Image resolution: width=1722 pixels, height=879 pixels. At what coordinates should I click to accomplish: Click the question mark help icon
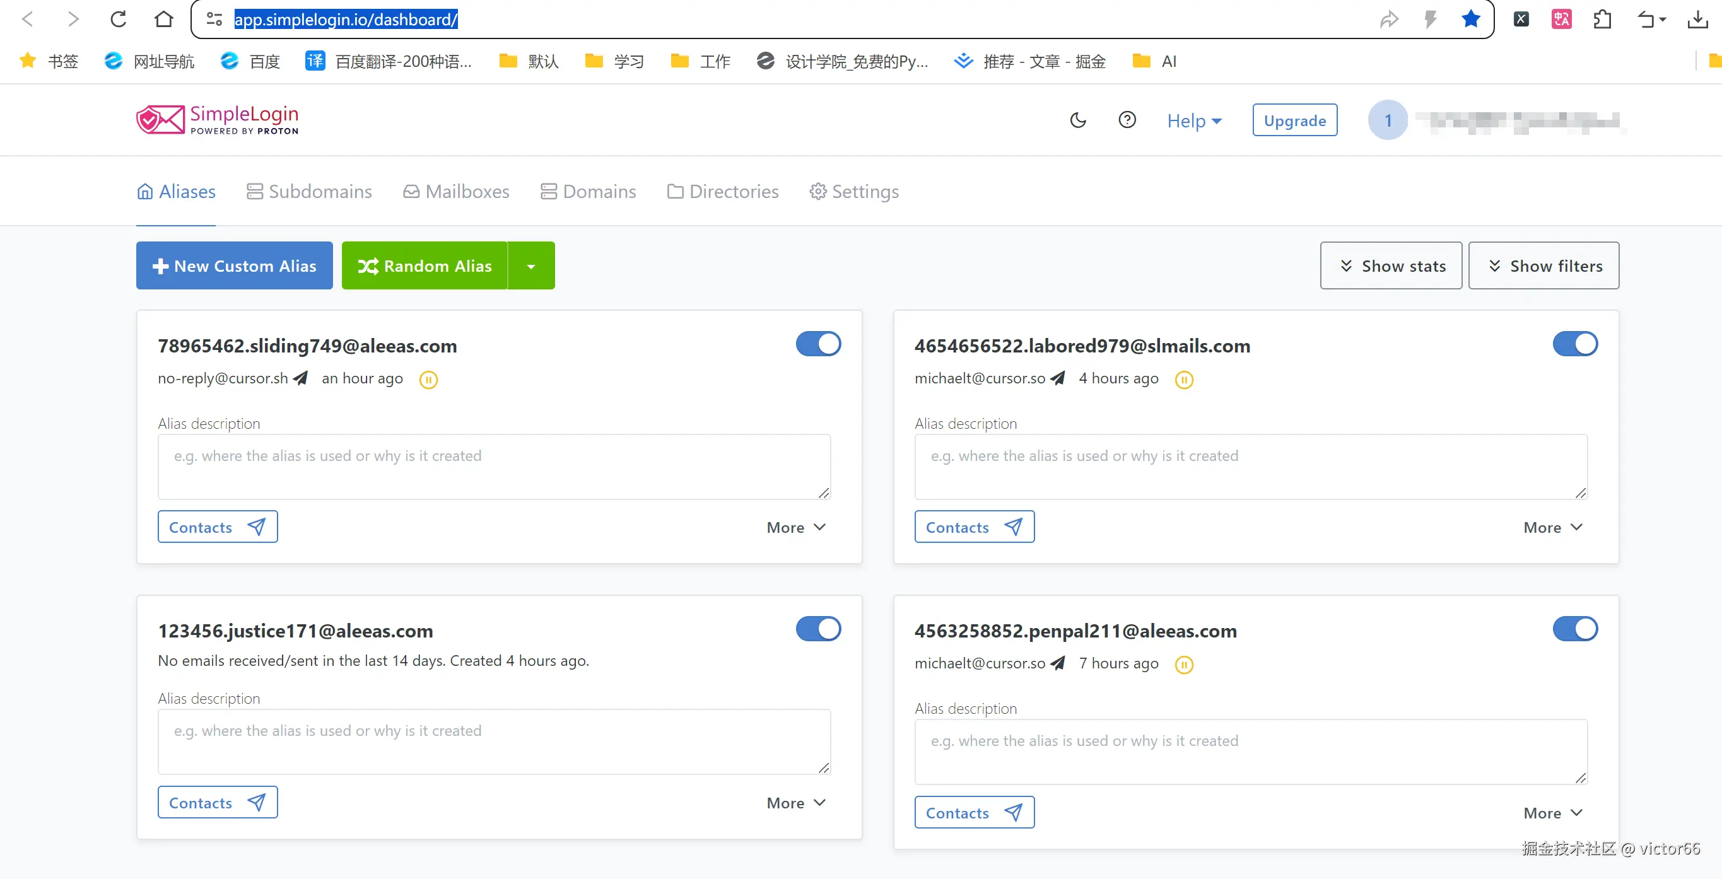(1127, 120)
